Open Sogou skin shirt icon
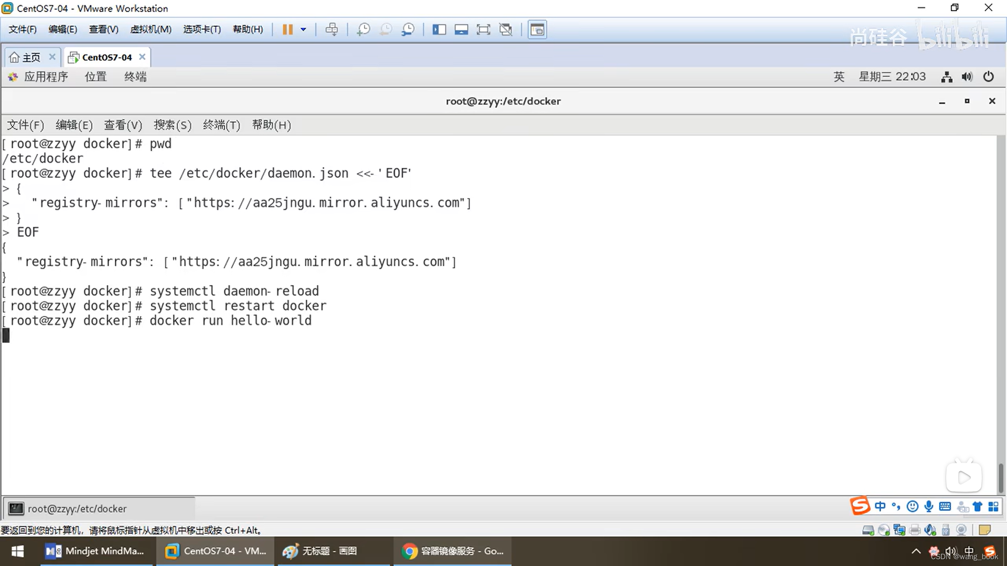This screenshot has width=1007, height=566. pos(978,506)
